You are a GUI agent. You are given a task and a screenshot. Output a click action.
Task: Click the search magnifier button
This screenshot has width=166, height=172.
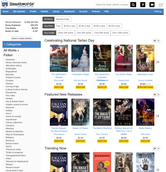coord(133,5)
